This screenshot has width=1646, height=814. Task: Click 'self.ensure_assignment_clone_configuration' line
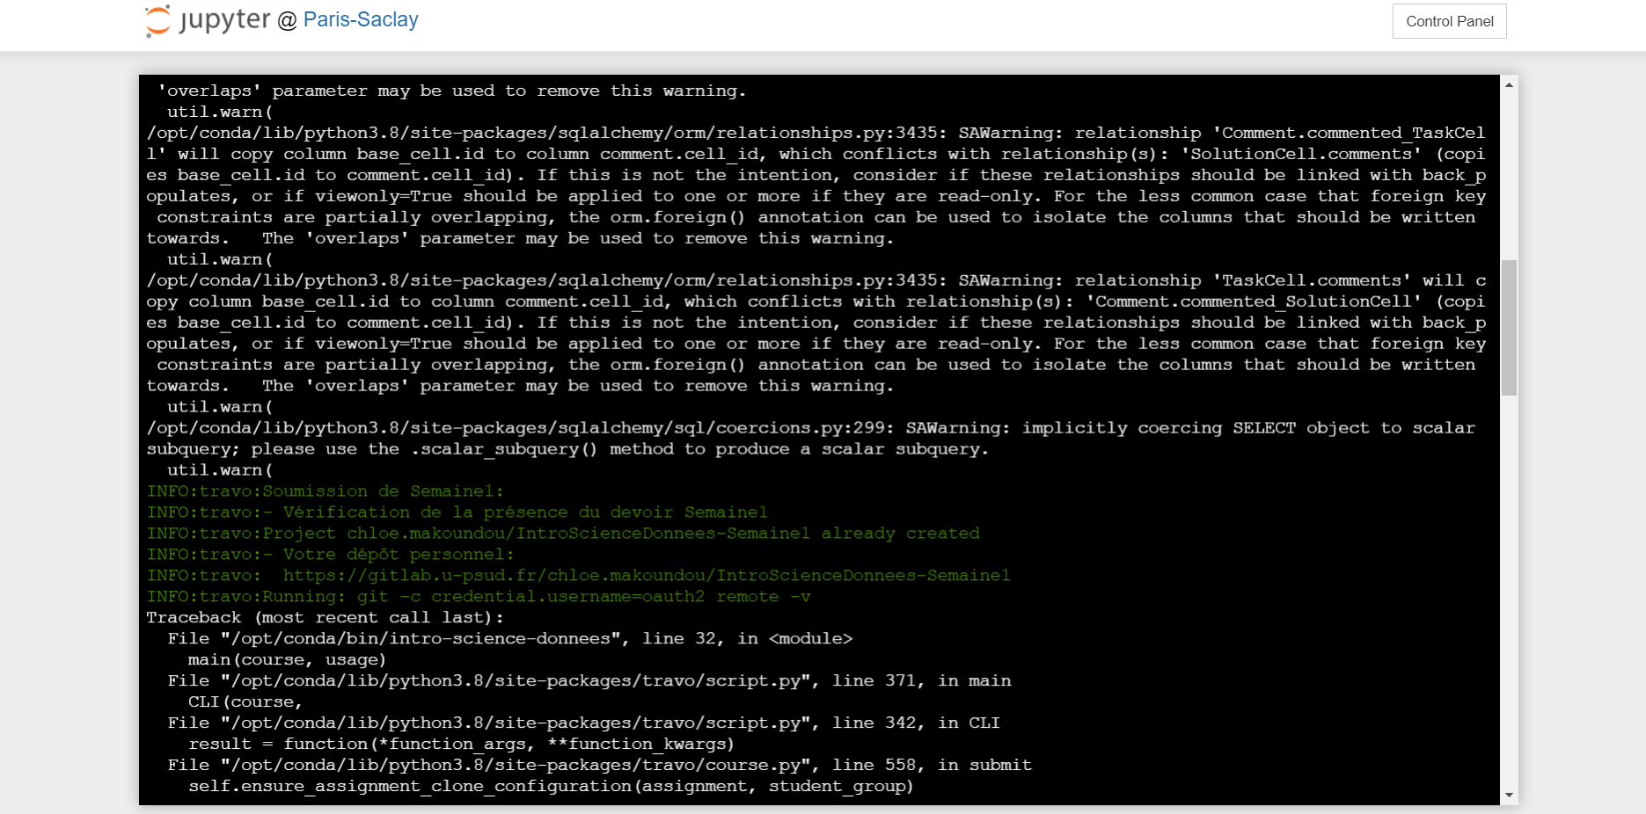[x=551, y=787]
